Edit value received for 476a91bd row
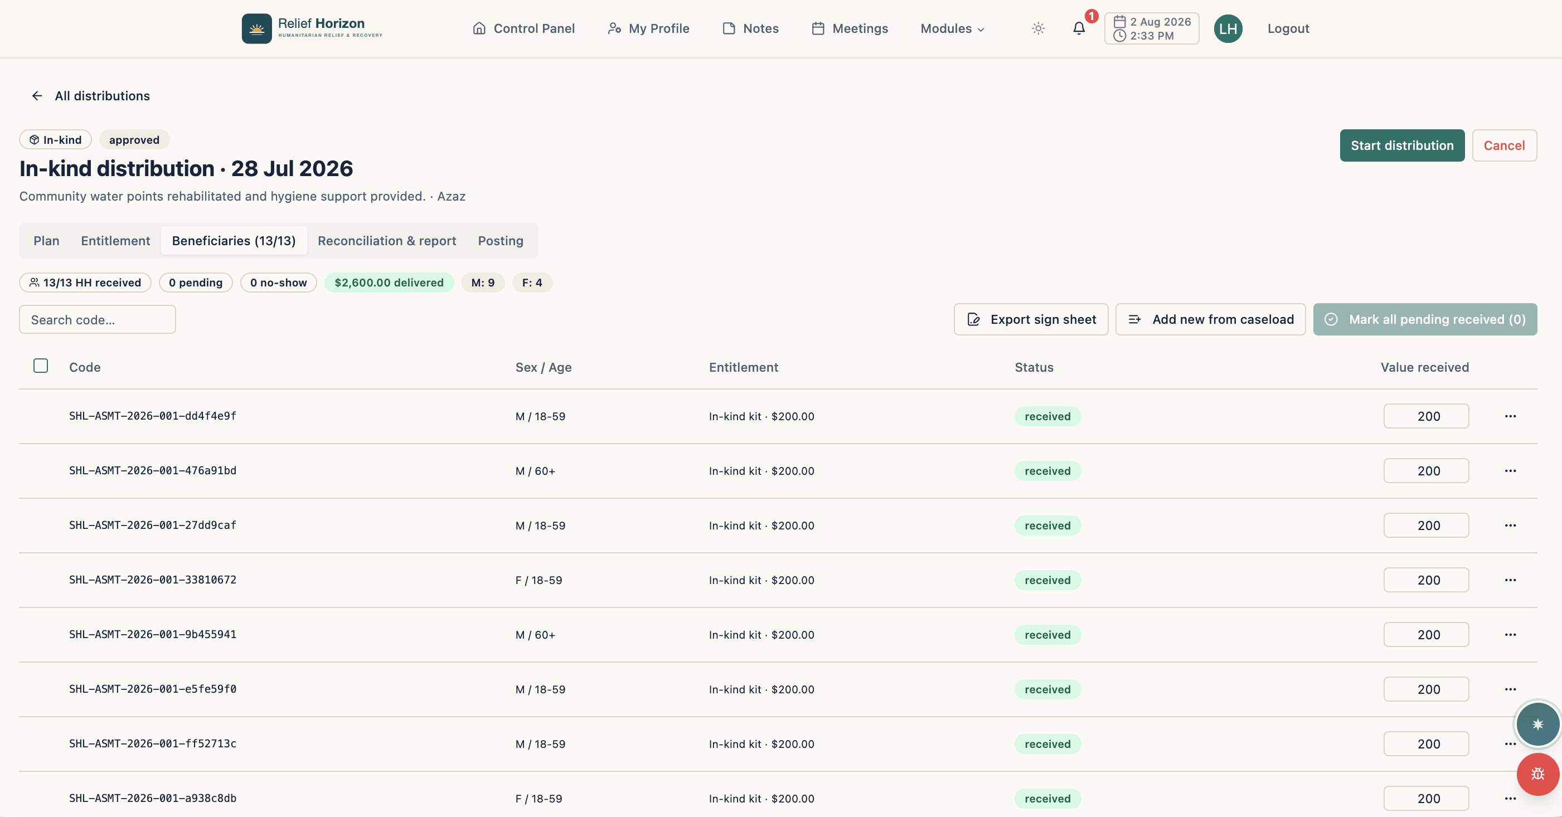The image size is (1562, 817). (1426, 471)
